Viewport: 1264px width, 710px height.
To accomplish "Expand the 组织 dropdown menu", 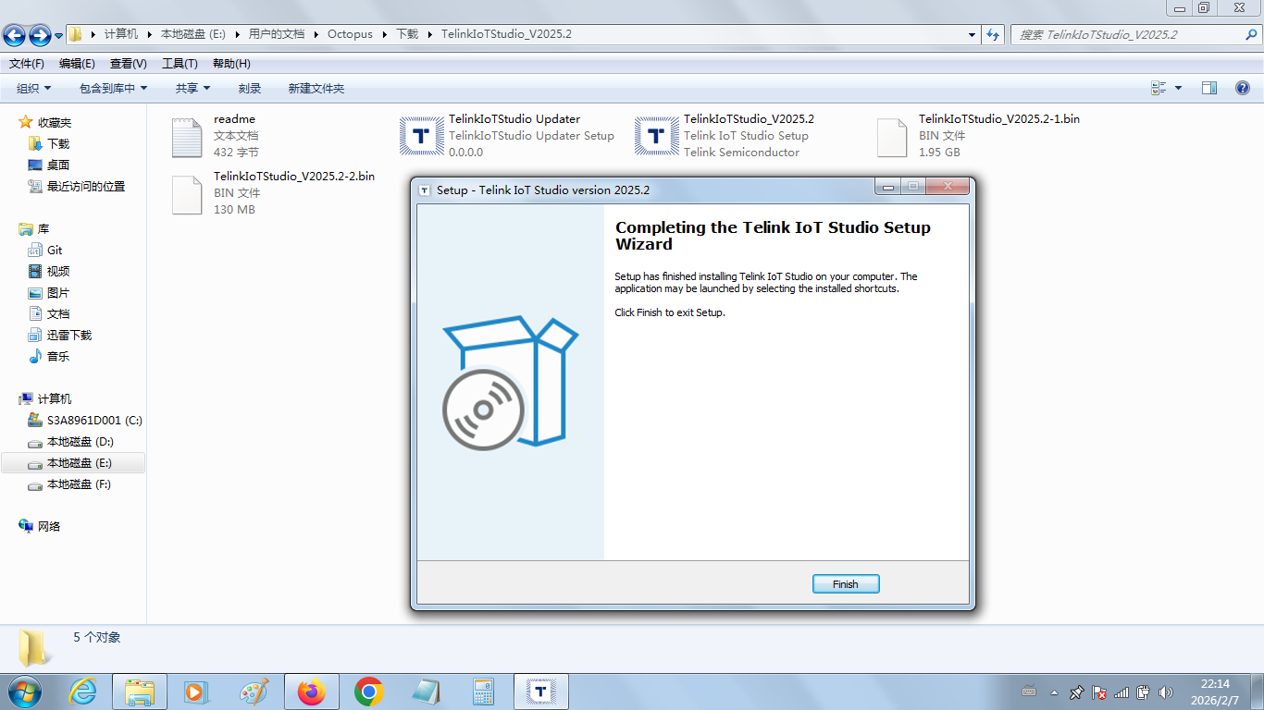I will (x=34, y=88).
